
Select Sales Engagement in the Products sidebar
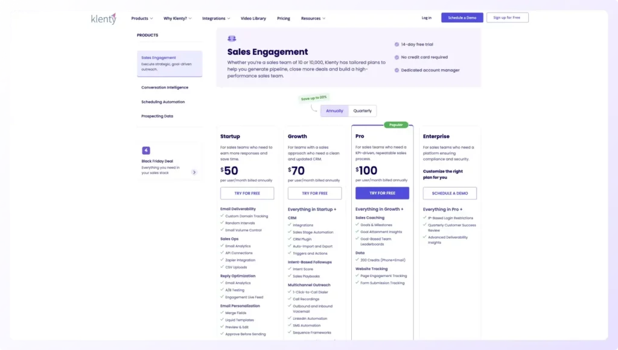coord(170,63)
